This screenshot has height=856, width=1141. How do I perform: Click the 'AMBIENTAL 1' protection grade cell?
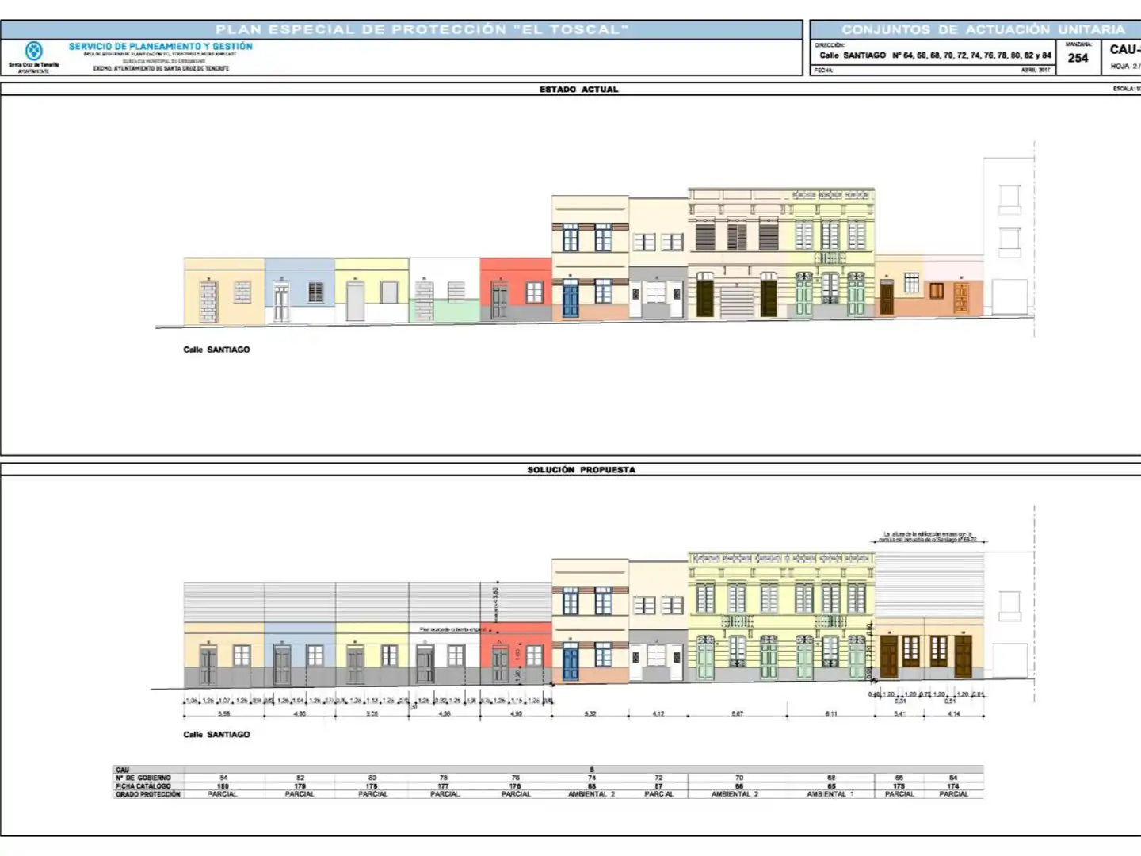point(830,794)
